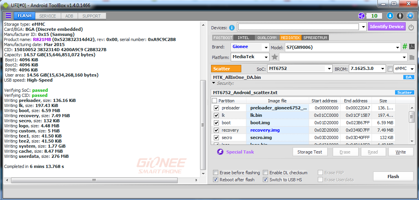Open the Model dropdown showing S7(GN9006)
The height and width of the screenshot is (200, 419).
398,47
